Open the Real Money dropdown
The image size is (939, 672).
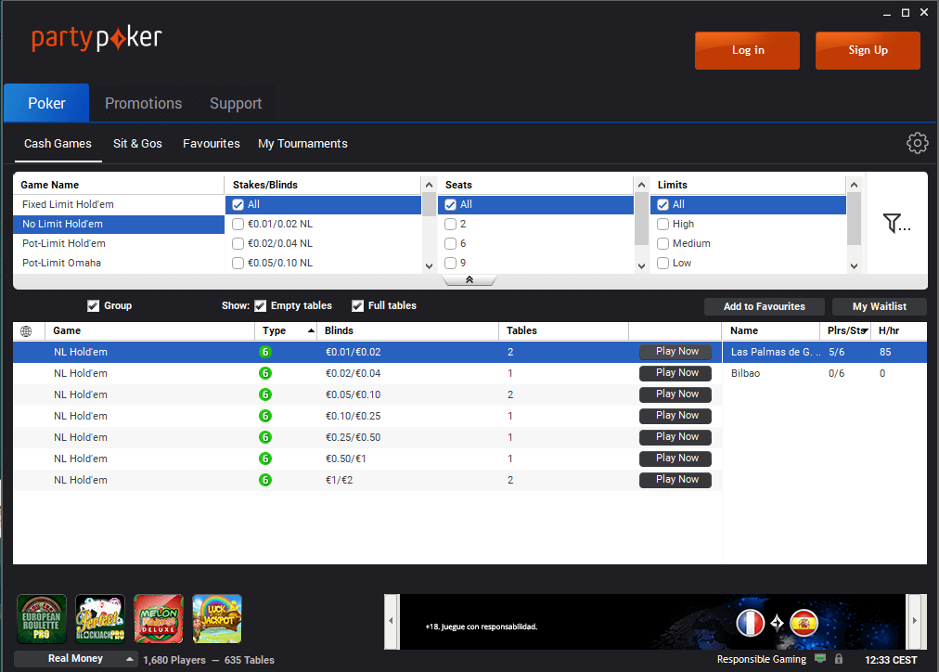pos(76,659)
